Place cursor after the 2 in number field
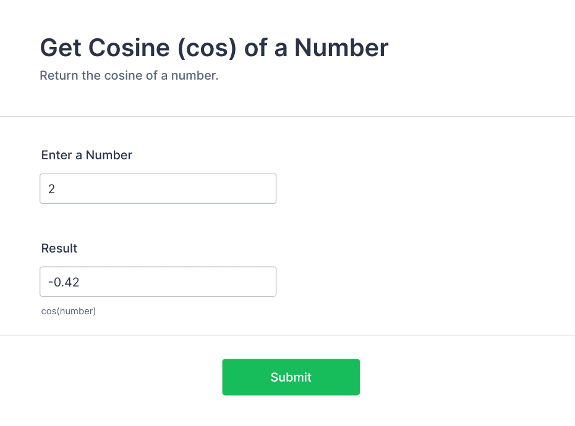Image resolution: width=575 pixels, height=426 pixels. (x=56, y=189)
